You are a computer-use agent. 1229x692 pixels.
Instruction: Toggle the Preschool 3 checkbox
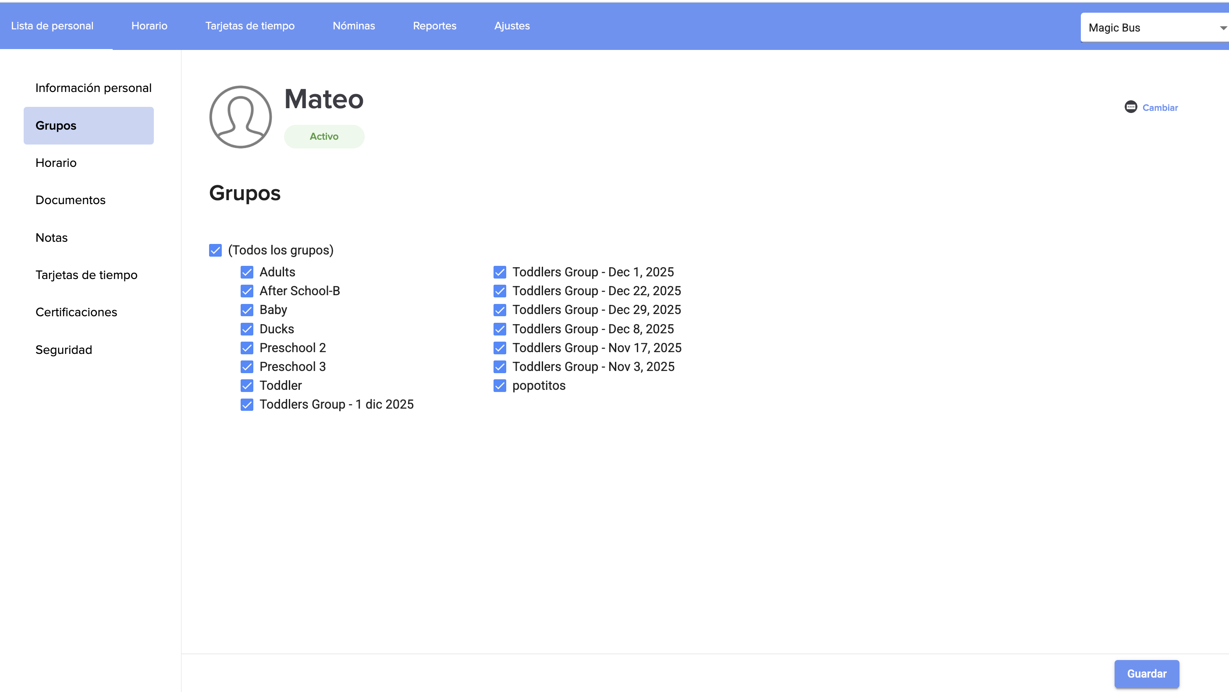(247, 367)
